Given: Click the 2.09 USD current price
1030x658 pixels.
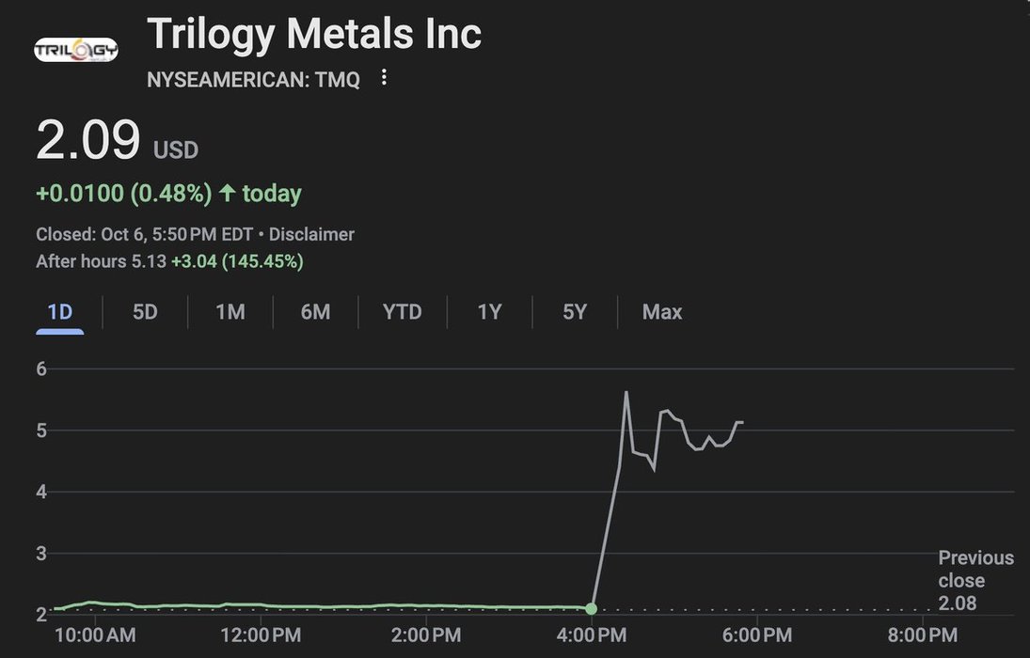Looking at the screenshot, I should tap(117, 141).
